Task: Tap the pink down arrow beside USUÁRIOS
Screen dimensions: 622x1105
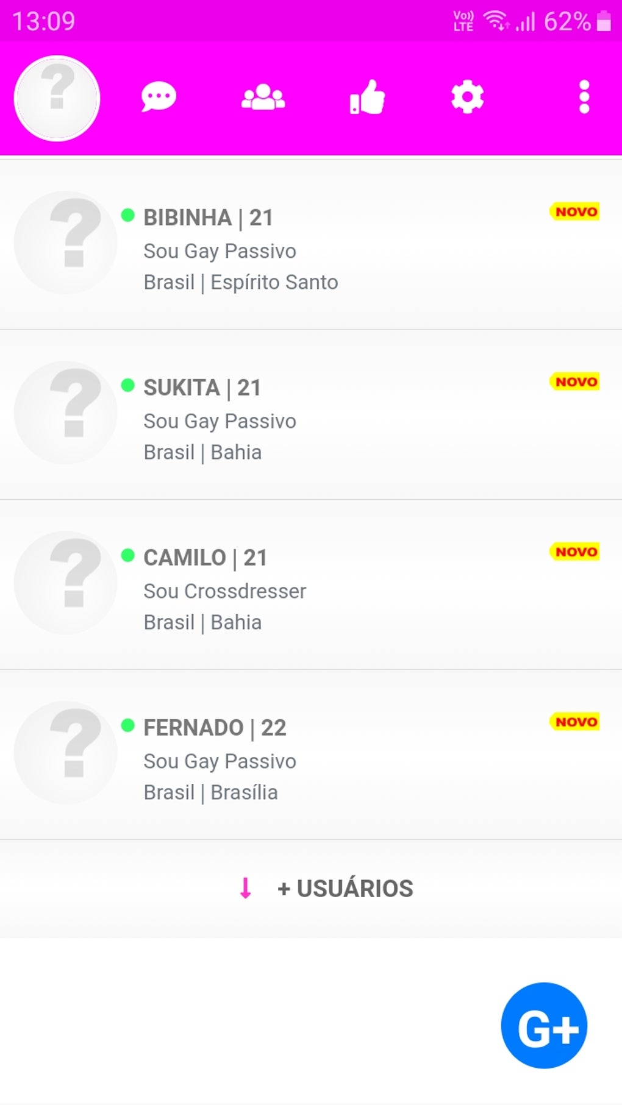Action: pyautogui.click(x=246, y=889)
